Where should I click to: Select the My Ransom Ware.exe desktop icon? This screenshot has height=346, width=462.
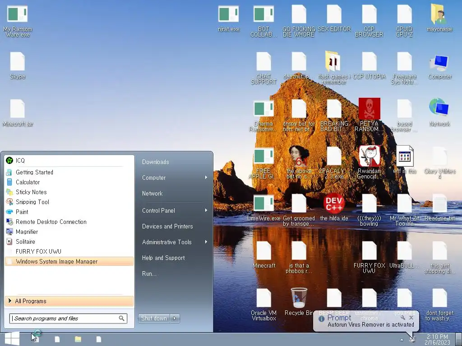pyautogui.click(x=18, y=21)
